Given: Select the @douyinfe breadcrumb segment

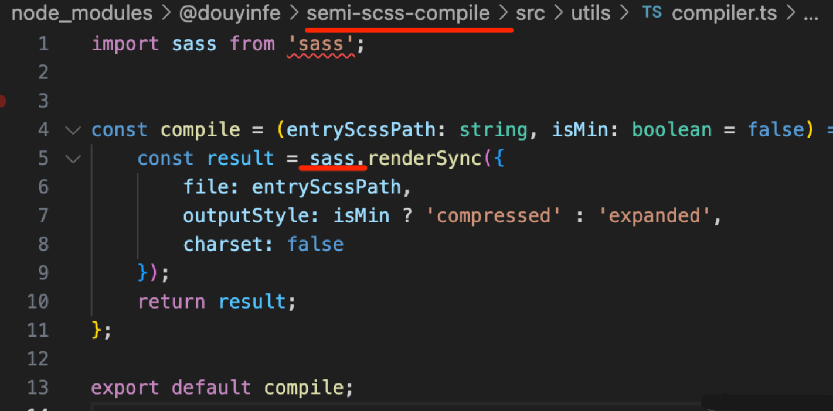Looking at the screenshot, I should click(x=229, y=13).
